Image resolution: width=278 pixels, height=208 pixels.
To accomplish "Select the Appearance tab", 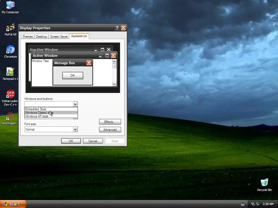I will pyautogui.click(x=79, y=36).
